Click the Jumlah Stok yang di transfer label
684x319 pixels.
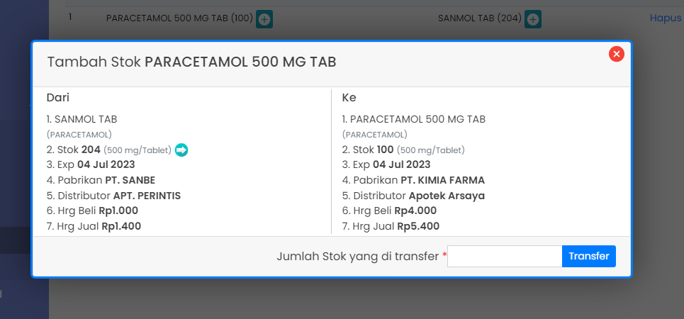[357, 256]
